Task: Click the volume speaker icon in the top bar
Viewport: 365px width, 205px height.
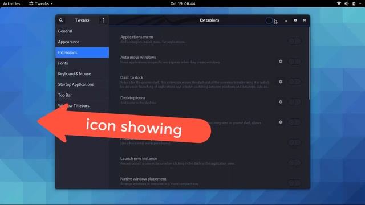Action: pyautogui.click(x=346, y=3)
